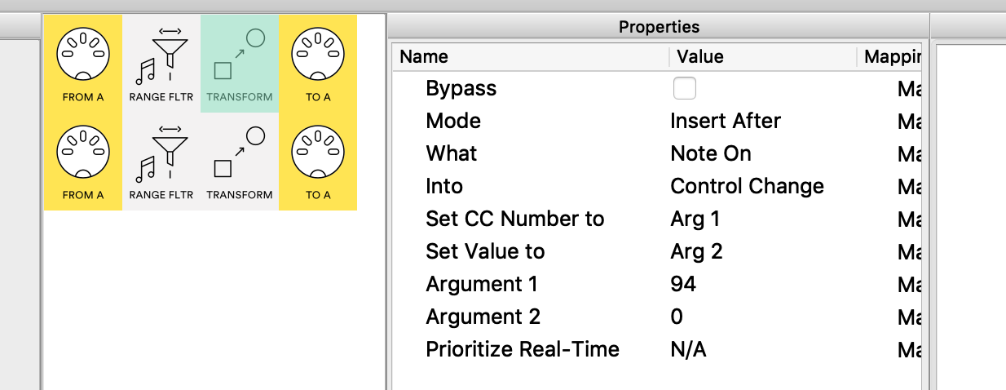Image resolution: width=1006 pixels, height=390 pixels.
Task: Select the top-row FROM A MIDI input icon
Action: click(82, 62)
